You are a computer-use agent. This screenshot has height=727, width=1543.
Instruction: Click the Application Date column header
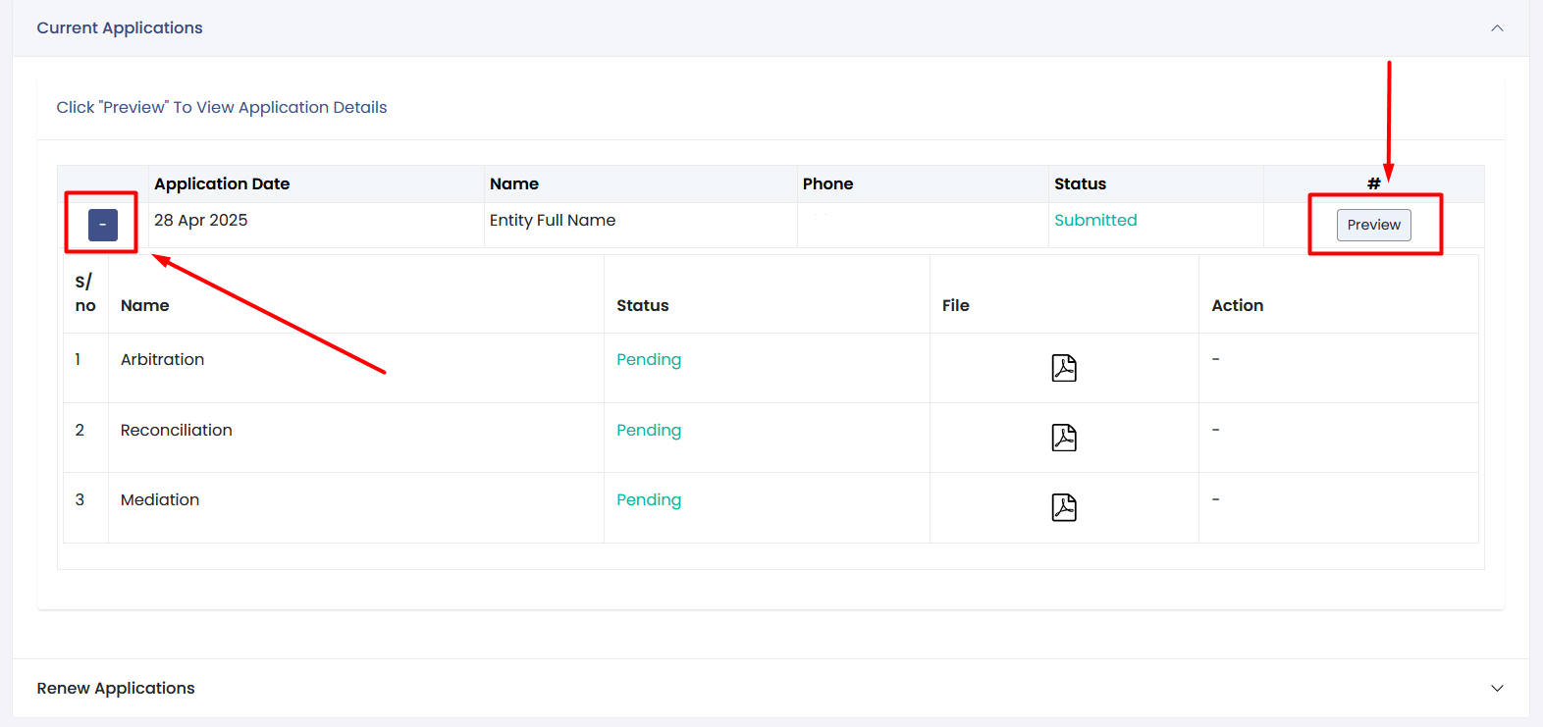(222, 184)
